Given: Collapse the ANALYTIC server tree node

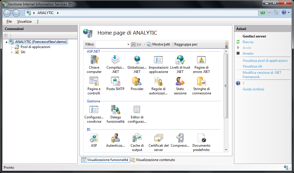Looking at the screenshot, I should 6,42.
